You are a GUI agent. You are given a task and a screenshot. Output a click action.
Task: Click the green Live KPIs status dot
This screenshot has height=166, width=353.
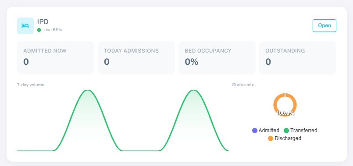[39, 30]
